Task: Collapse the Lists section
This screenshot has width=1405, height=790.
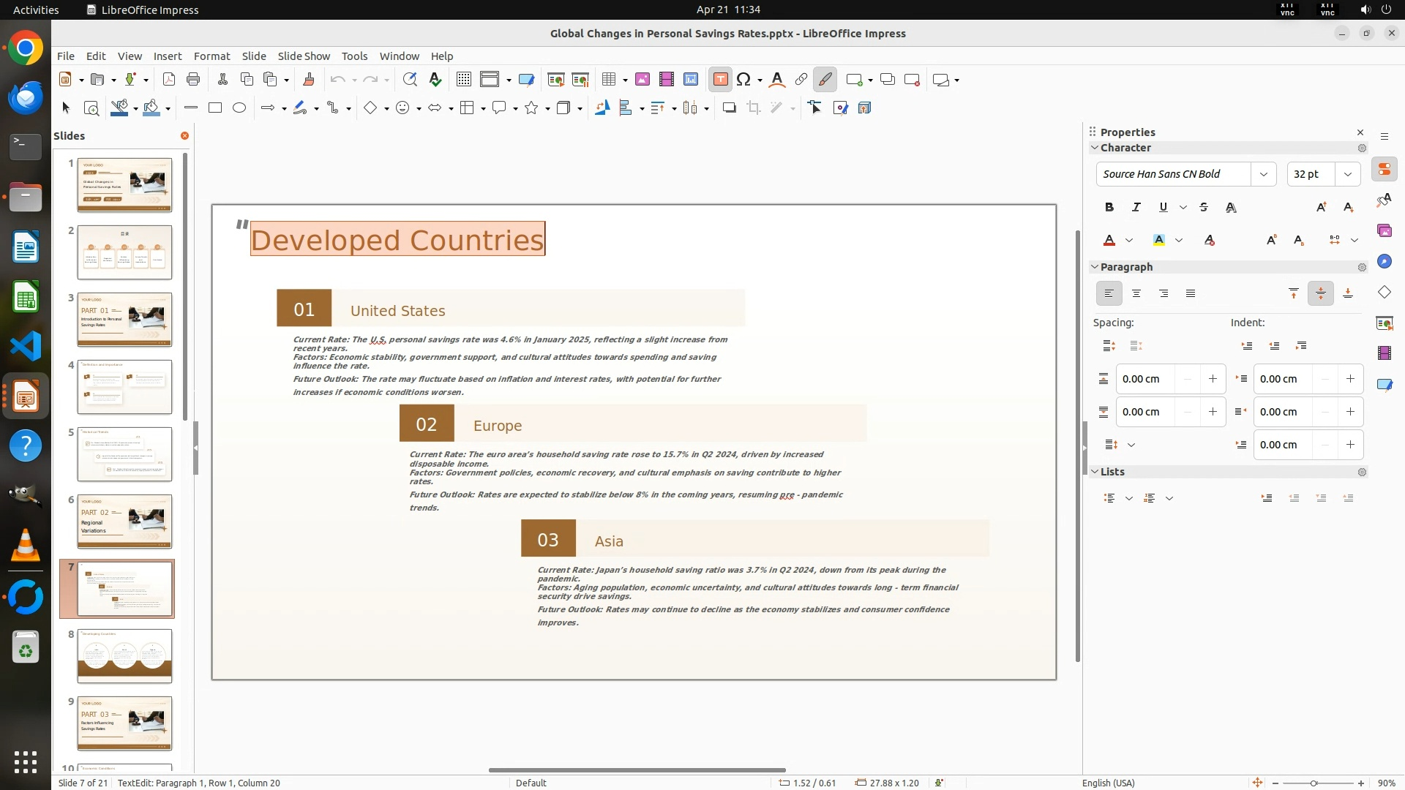Action: click(x=1095, y=472)
